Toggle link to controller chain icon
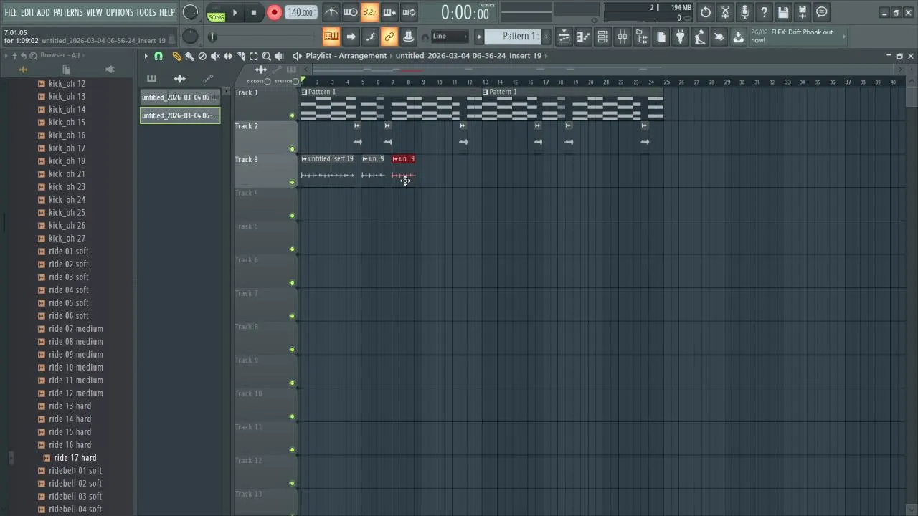This screenshot has width=918, height=516. tap(389, 37)
